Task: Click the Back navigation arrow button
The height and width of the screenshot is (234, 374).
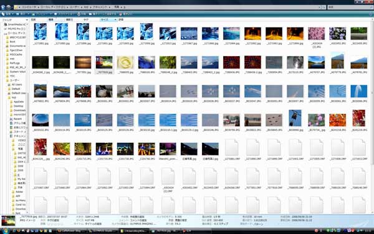Action: pyautogui.click(x=3, y=7)
